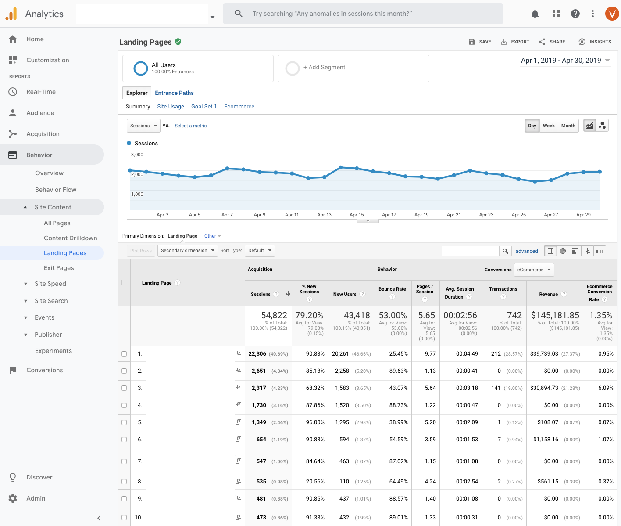
Task: Switch to the Entrance Paths tab
Action: point(174,93)
